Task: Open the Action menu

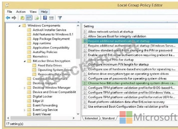Action: click(21, 12)
